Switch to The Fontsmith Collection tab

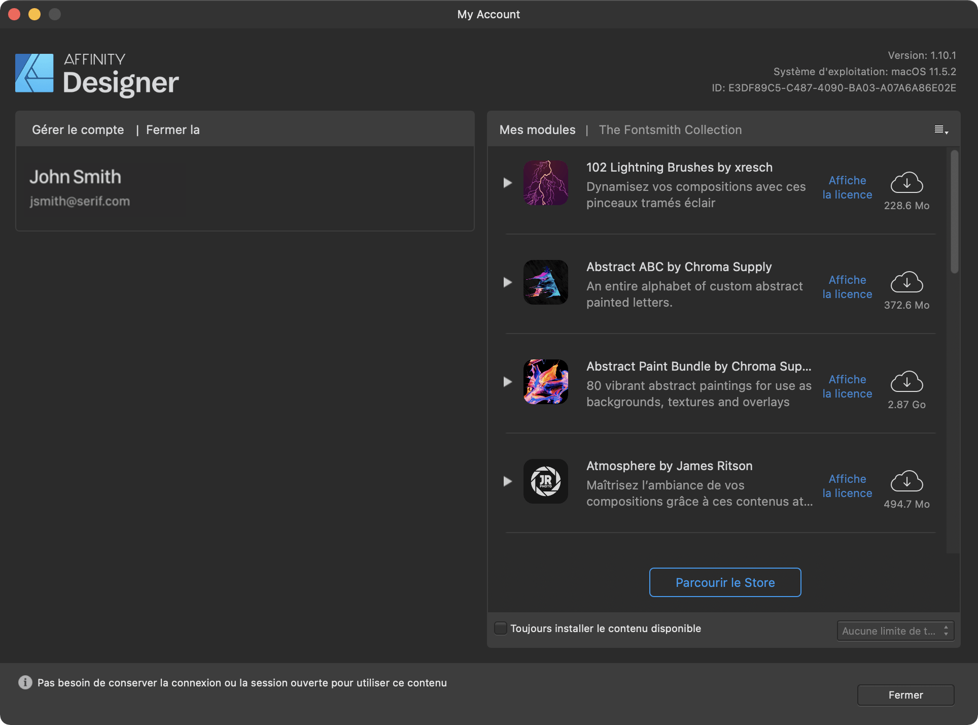click(670, 130)
